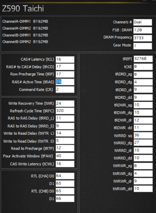The image size is (156, 213).
Task: Click the Z590 Taichi title text
Action: pyautogui.click(x=23, y=8)
